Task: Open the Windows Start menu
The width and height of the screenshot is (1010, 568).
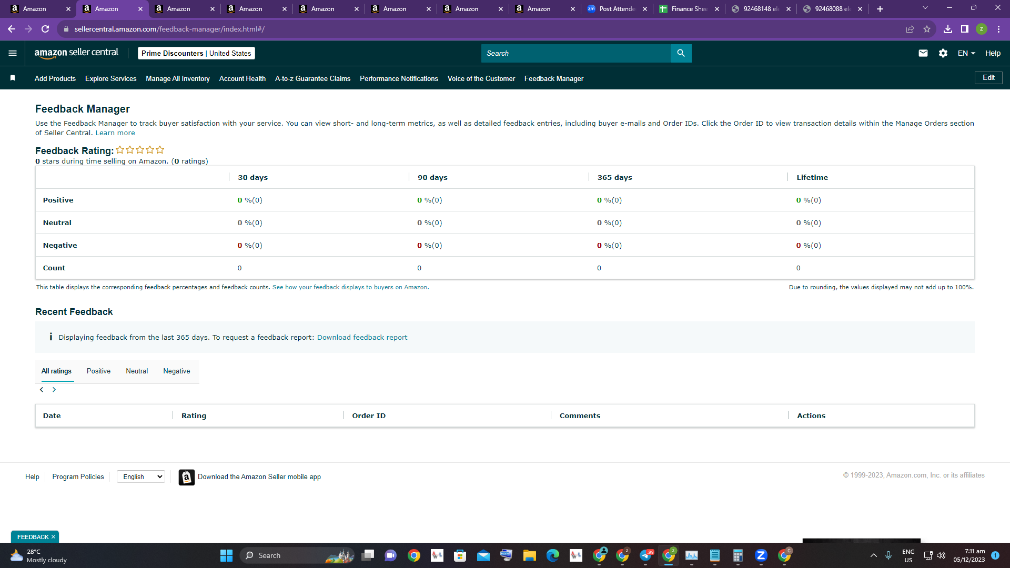Action: click(226, 555)
